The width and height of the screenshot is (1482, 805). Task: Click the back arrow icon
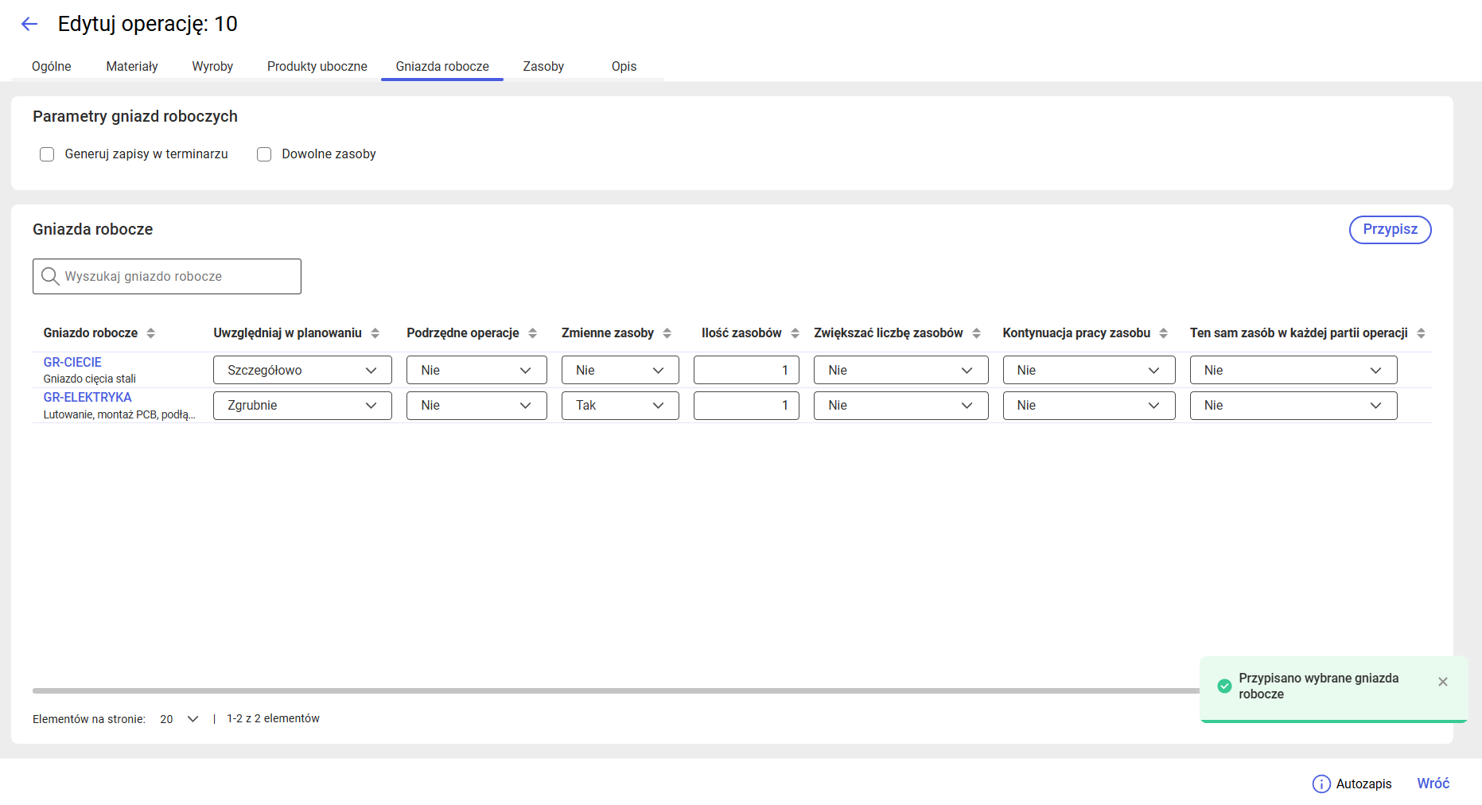tap(29, 24)
